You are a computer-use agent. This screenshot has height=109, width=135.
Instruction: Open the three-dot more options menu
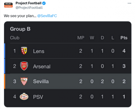[x=129, y=3]
